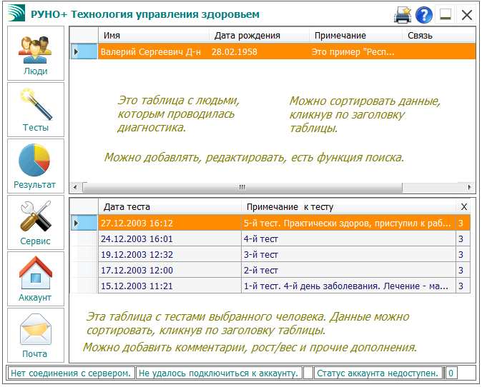Image resolution: width=482 pixels, height=387 pixels.
Task: Sort by Примечание к тесту header
Action: (348, 207)
